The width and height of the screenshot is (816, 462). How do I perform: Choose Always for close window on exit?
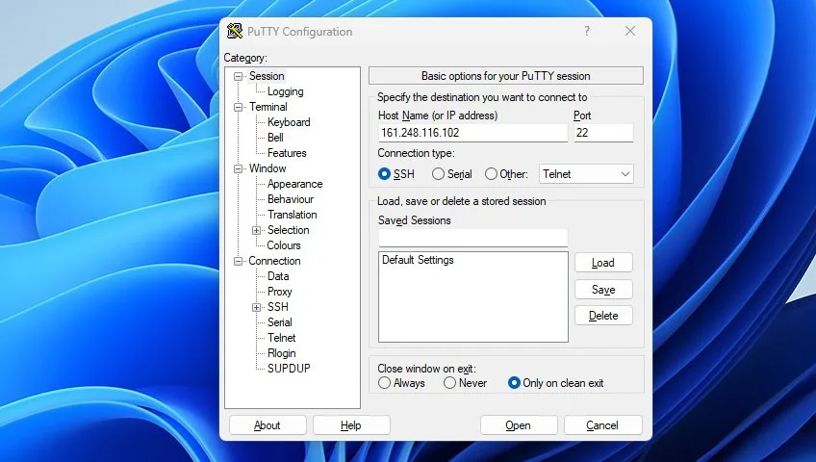pos(384,383)
